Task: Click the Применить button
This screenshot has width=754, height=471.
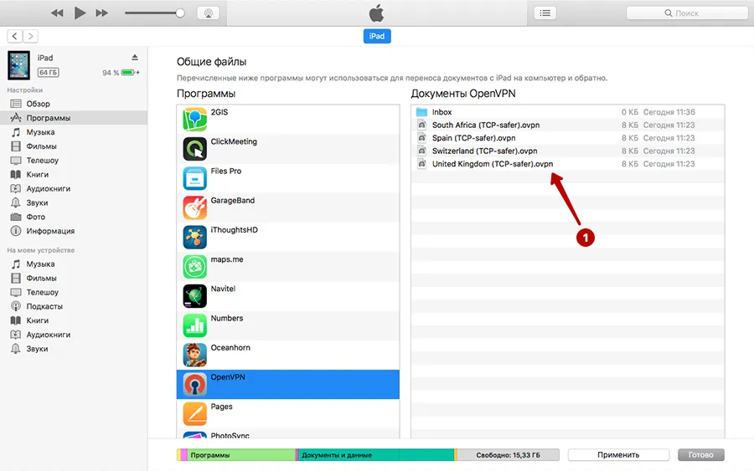Action: [x=618, y=454]
